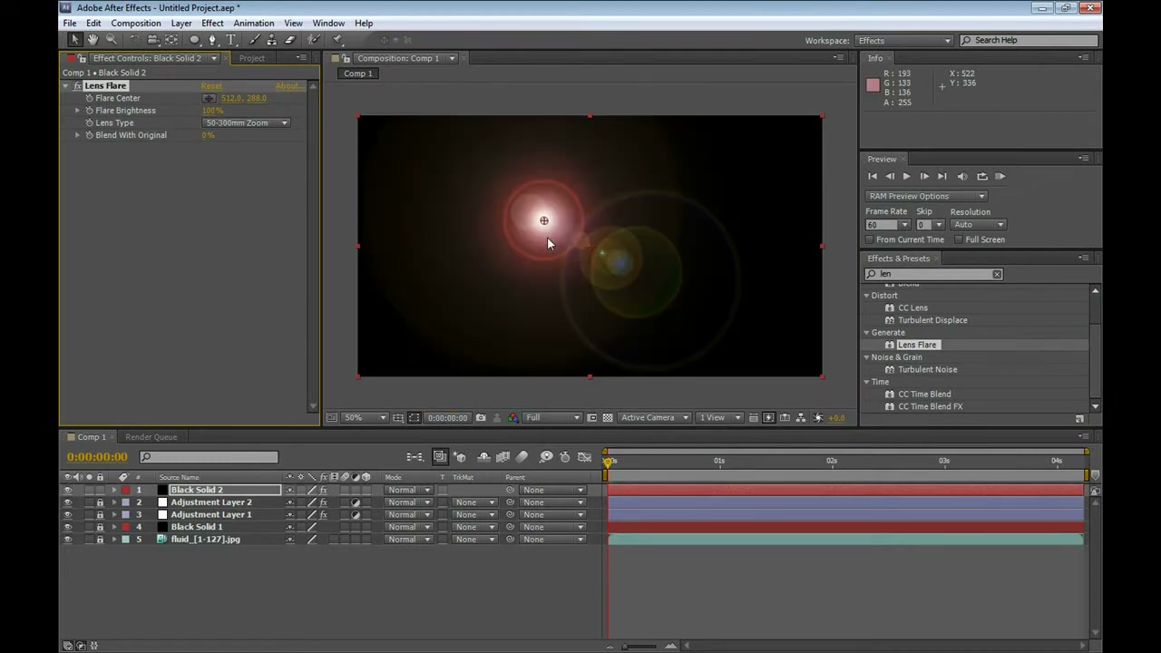
Task: Open the Active Camera view dropdown
Action: click(654, 418)
